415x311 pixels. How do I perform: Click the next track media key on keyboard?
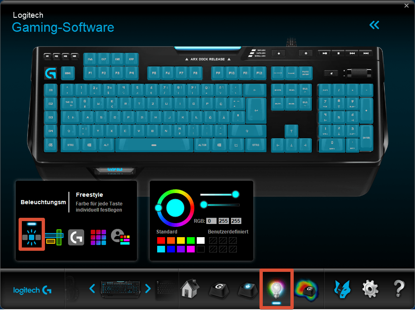366,54
